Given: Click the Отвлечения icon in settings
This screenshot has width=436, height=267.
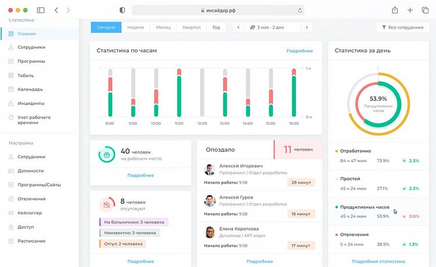Looking at the screenshot, I should (x=11, y=199).
